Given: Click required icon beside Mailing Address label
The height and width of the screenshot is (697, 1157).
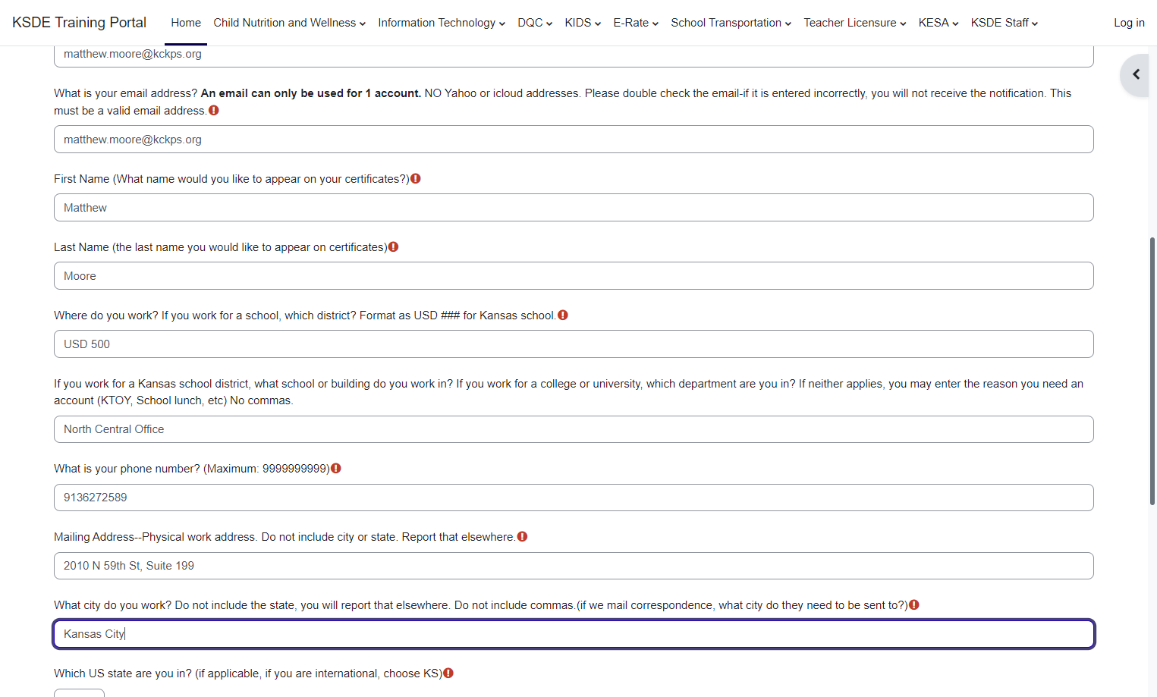Looking at the screenshot, I should pyautogui.click(x=522, y=537).
